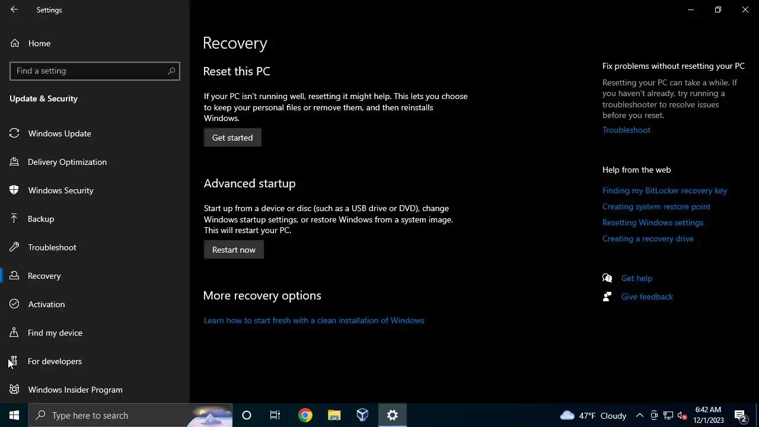This screenshot has width=759, height=427.
Task: Show hidden system tray icons
Action: coord(640,415)
